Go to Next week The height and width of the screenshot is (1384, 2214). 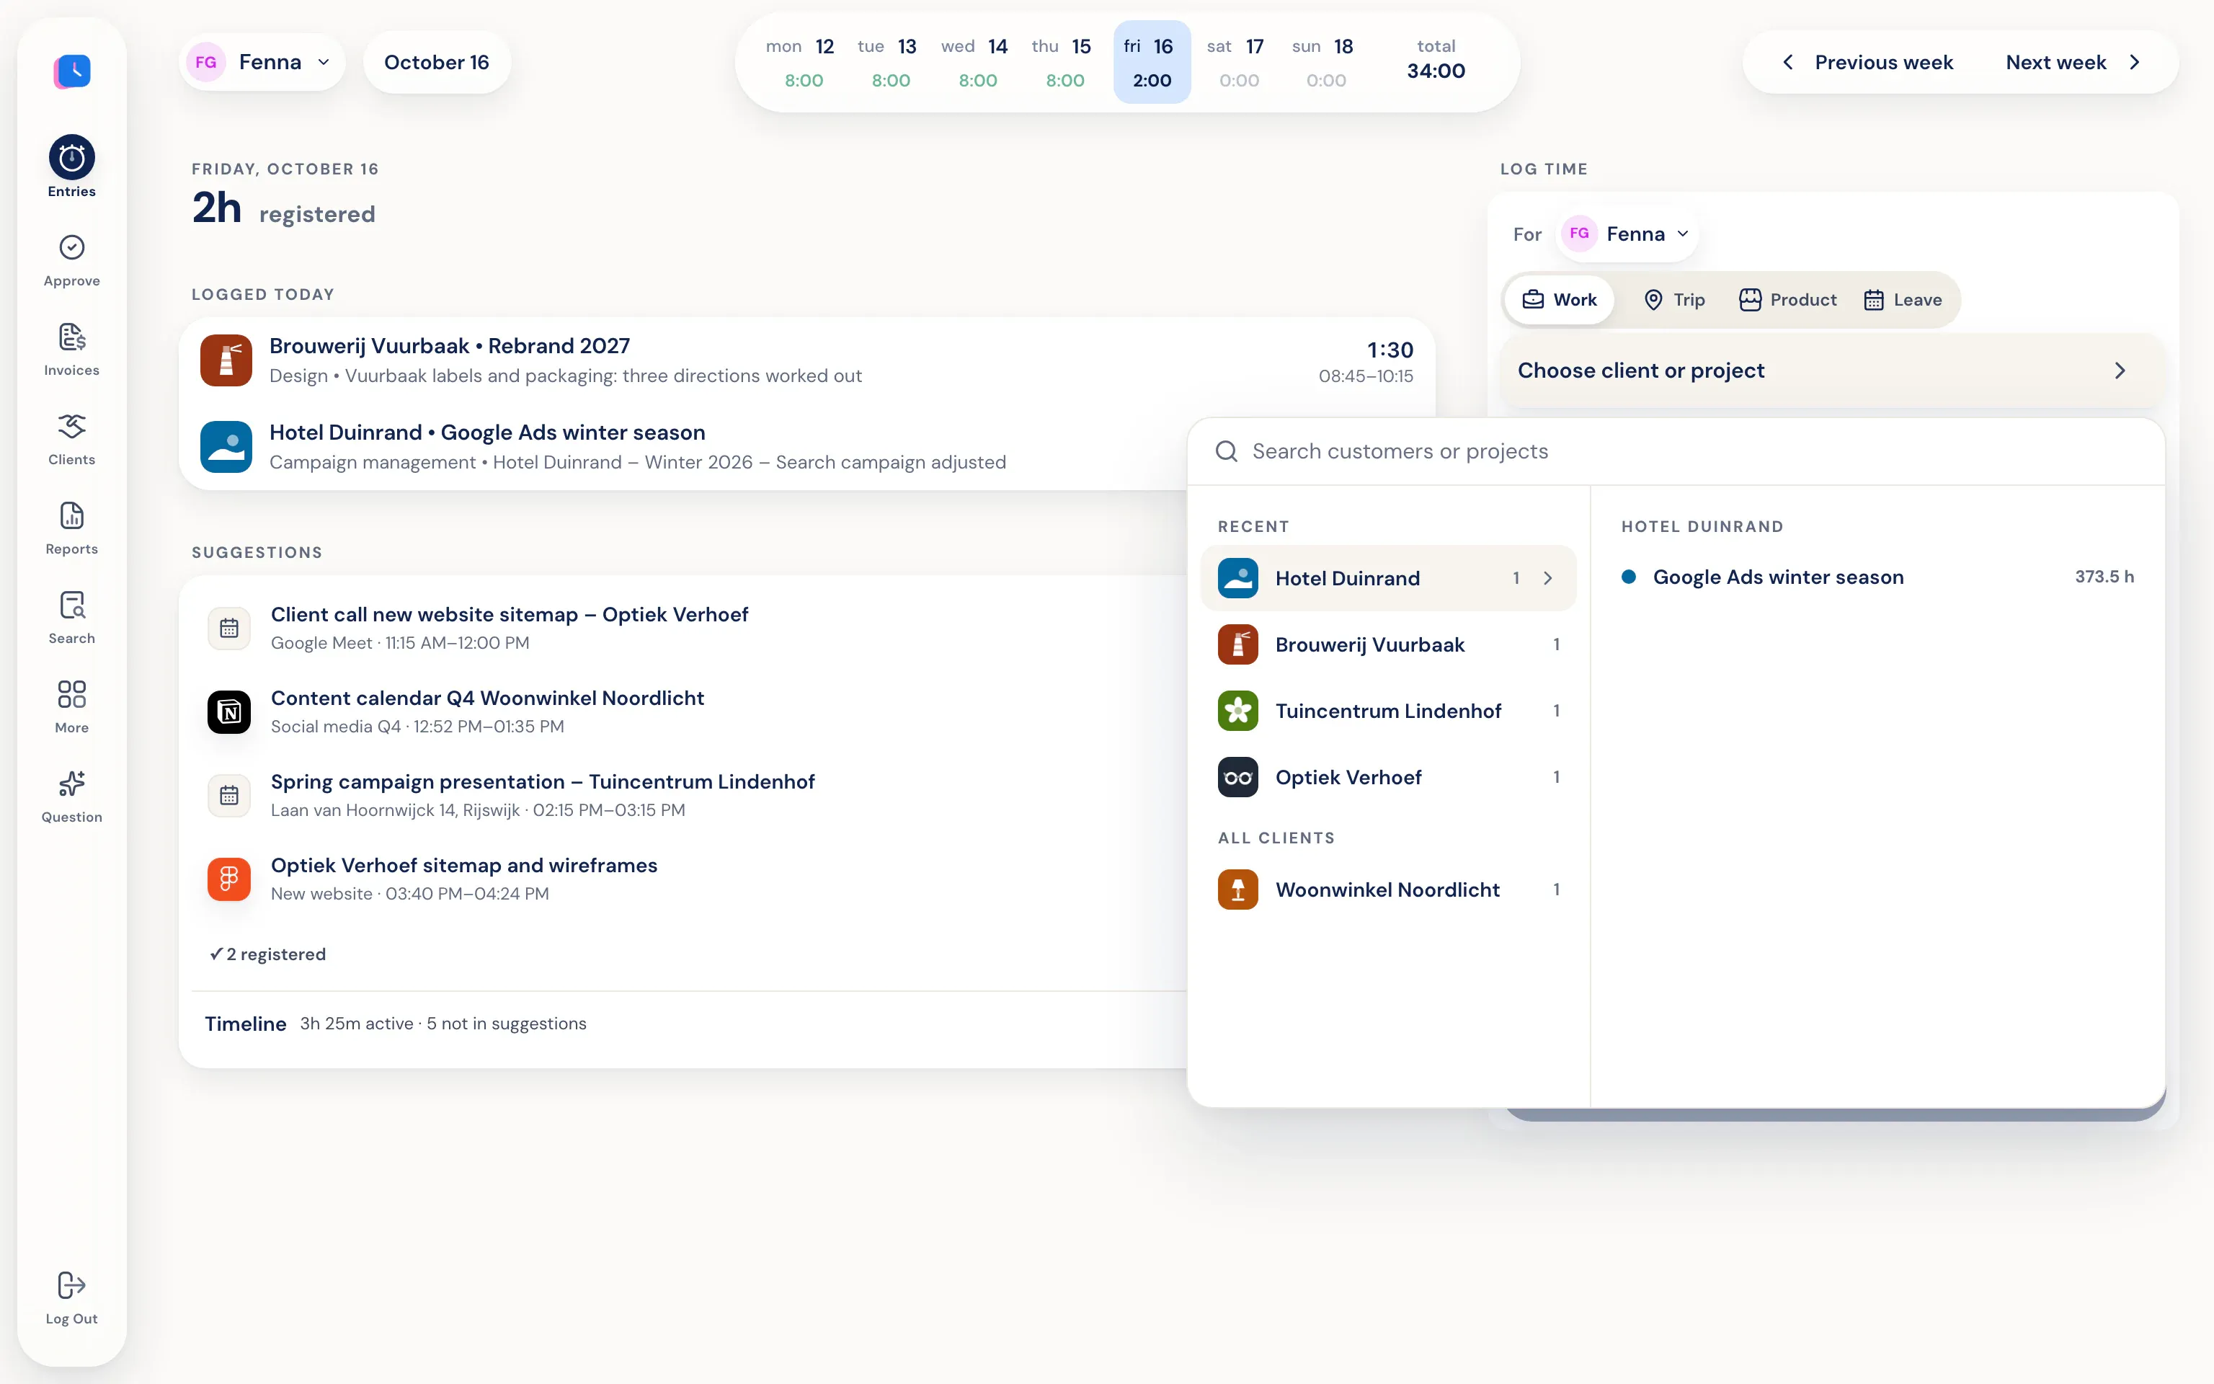coord(2072,62)
